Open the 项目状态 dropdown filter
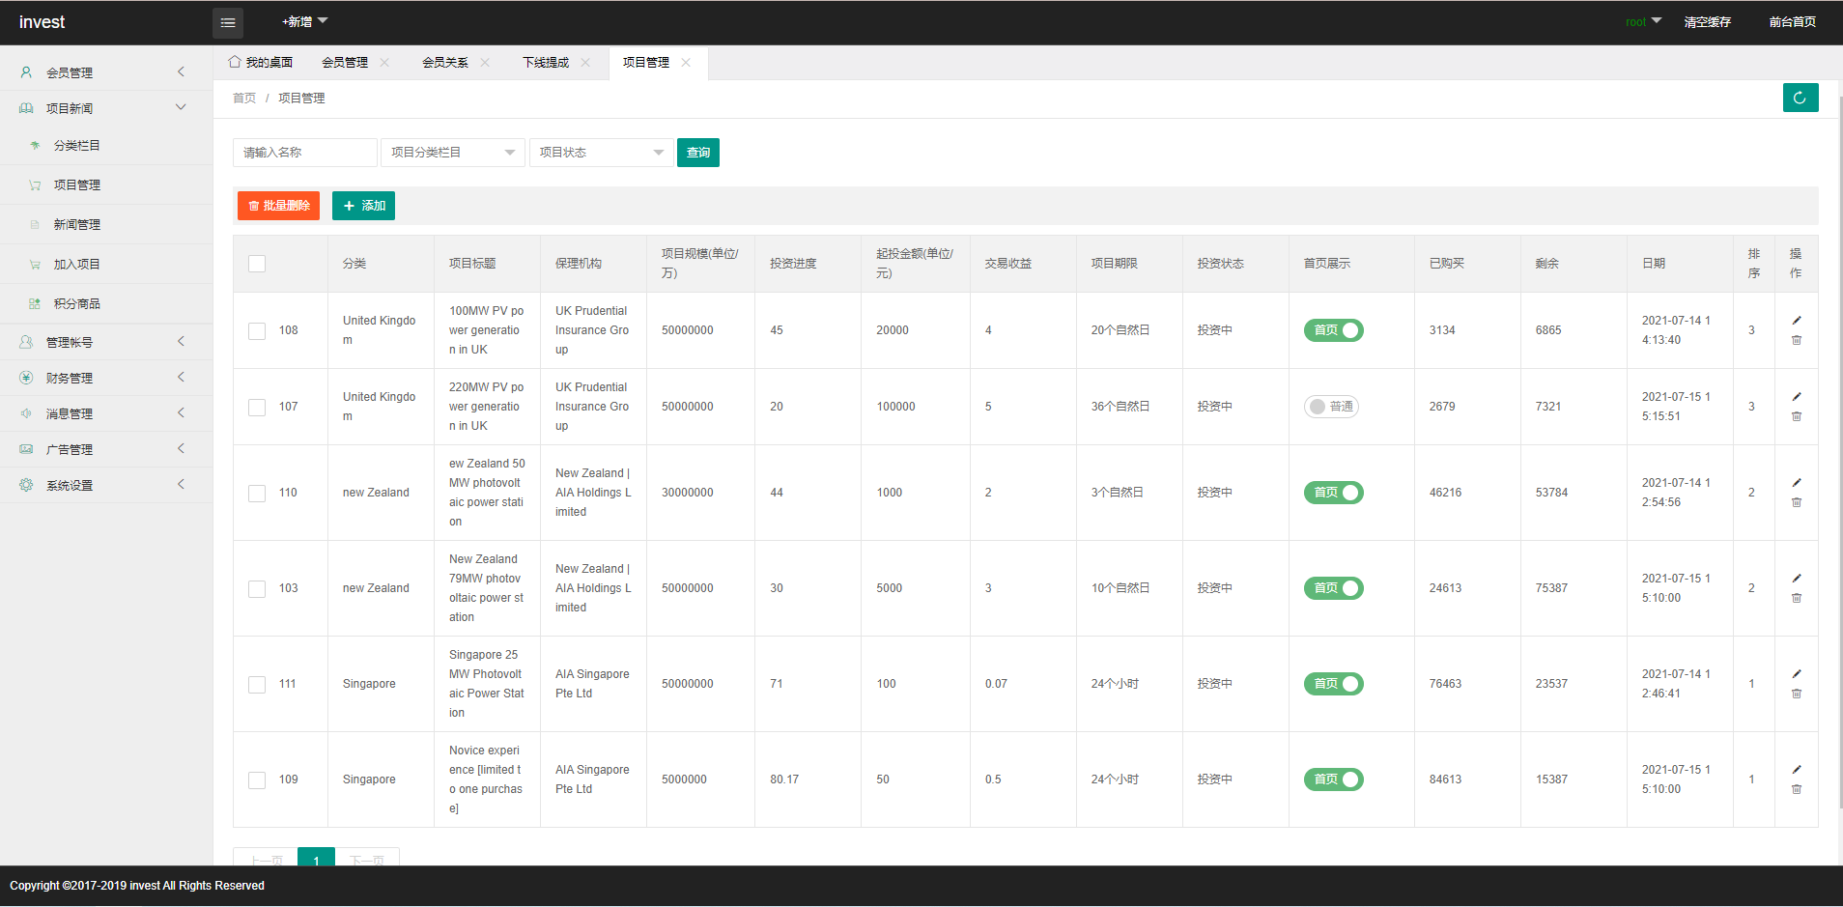The image size is (1843, 907). tap(601, 153)
